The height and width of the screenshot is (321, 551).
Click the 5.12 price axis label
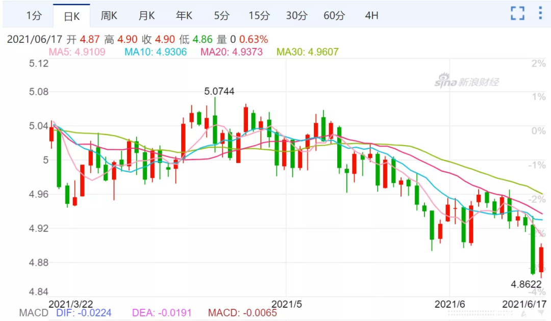coord(39,64)
